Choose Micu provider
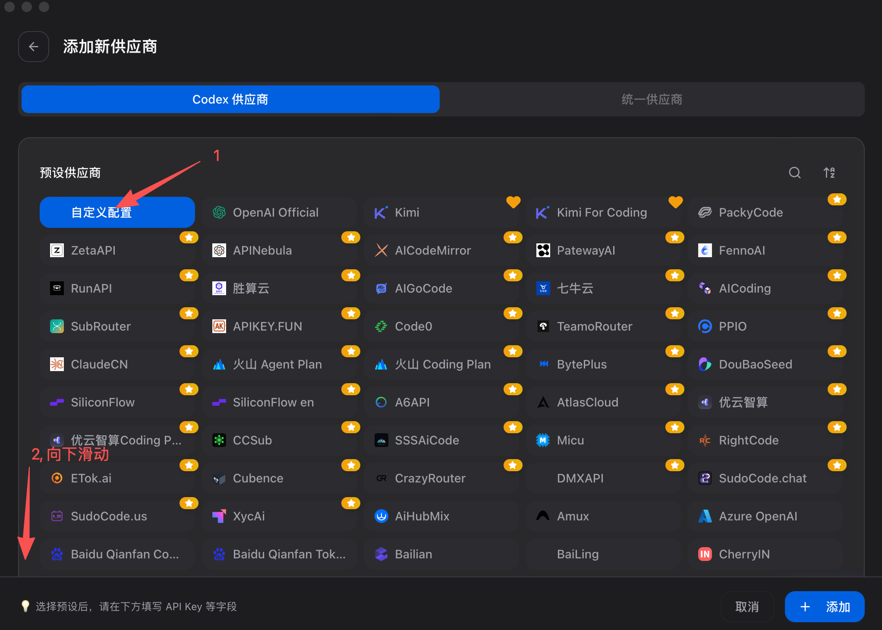The height and width of the screenshot is (630, 882). pos(603,440)
